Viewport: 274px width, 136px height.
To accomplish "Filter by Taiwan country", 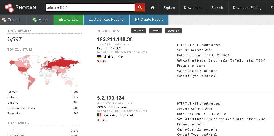I will click(12, 92).
